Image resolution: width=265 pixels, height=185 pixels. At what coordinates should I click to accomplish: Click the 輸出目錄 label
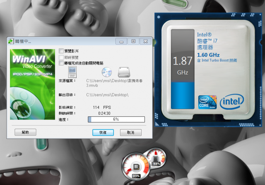(x=67, y=95)
